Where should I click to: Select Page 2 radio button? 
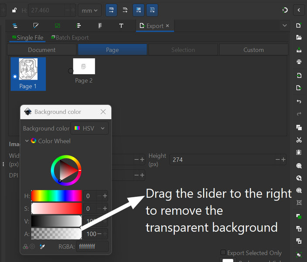(x=71, y=71)
